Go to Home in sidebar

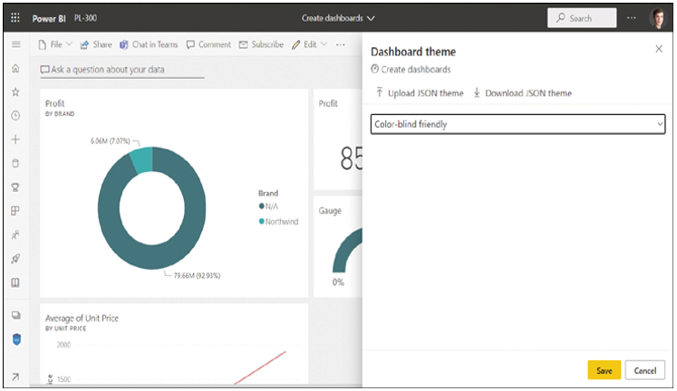pyautogui.click(x=15, y=68)
